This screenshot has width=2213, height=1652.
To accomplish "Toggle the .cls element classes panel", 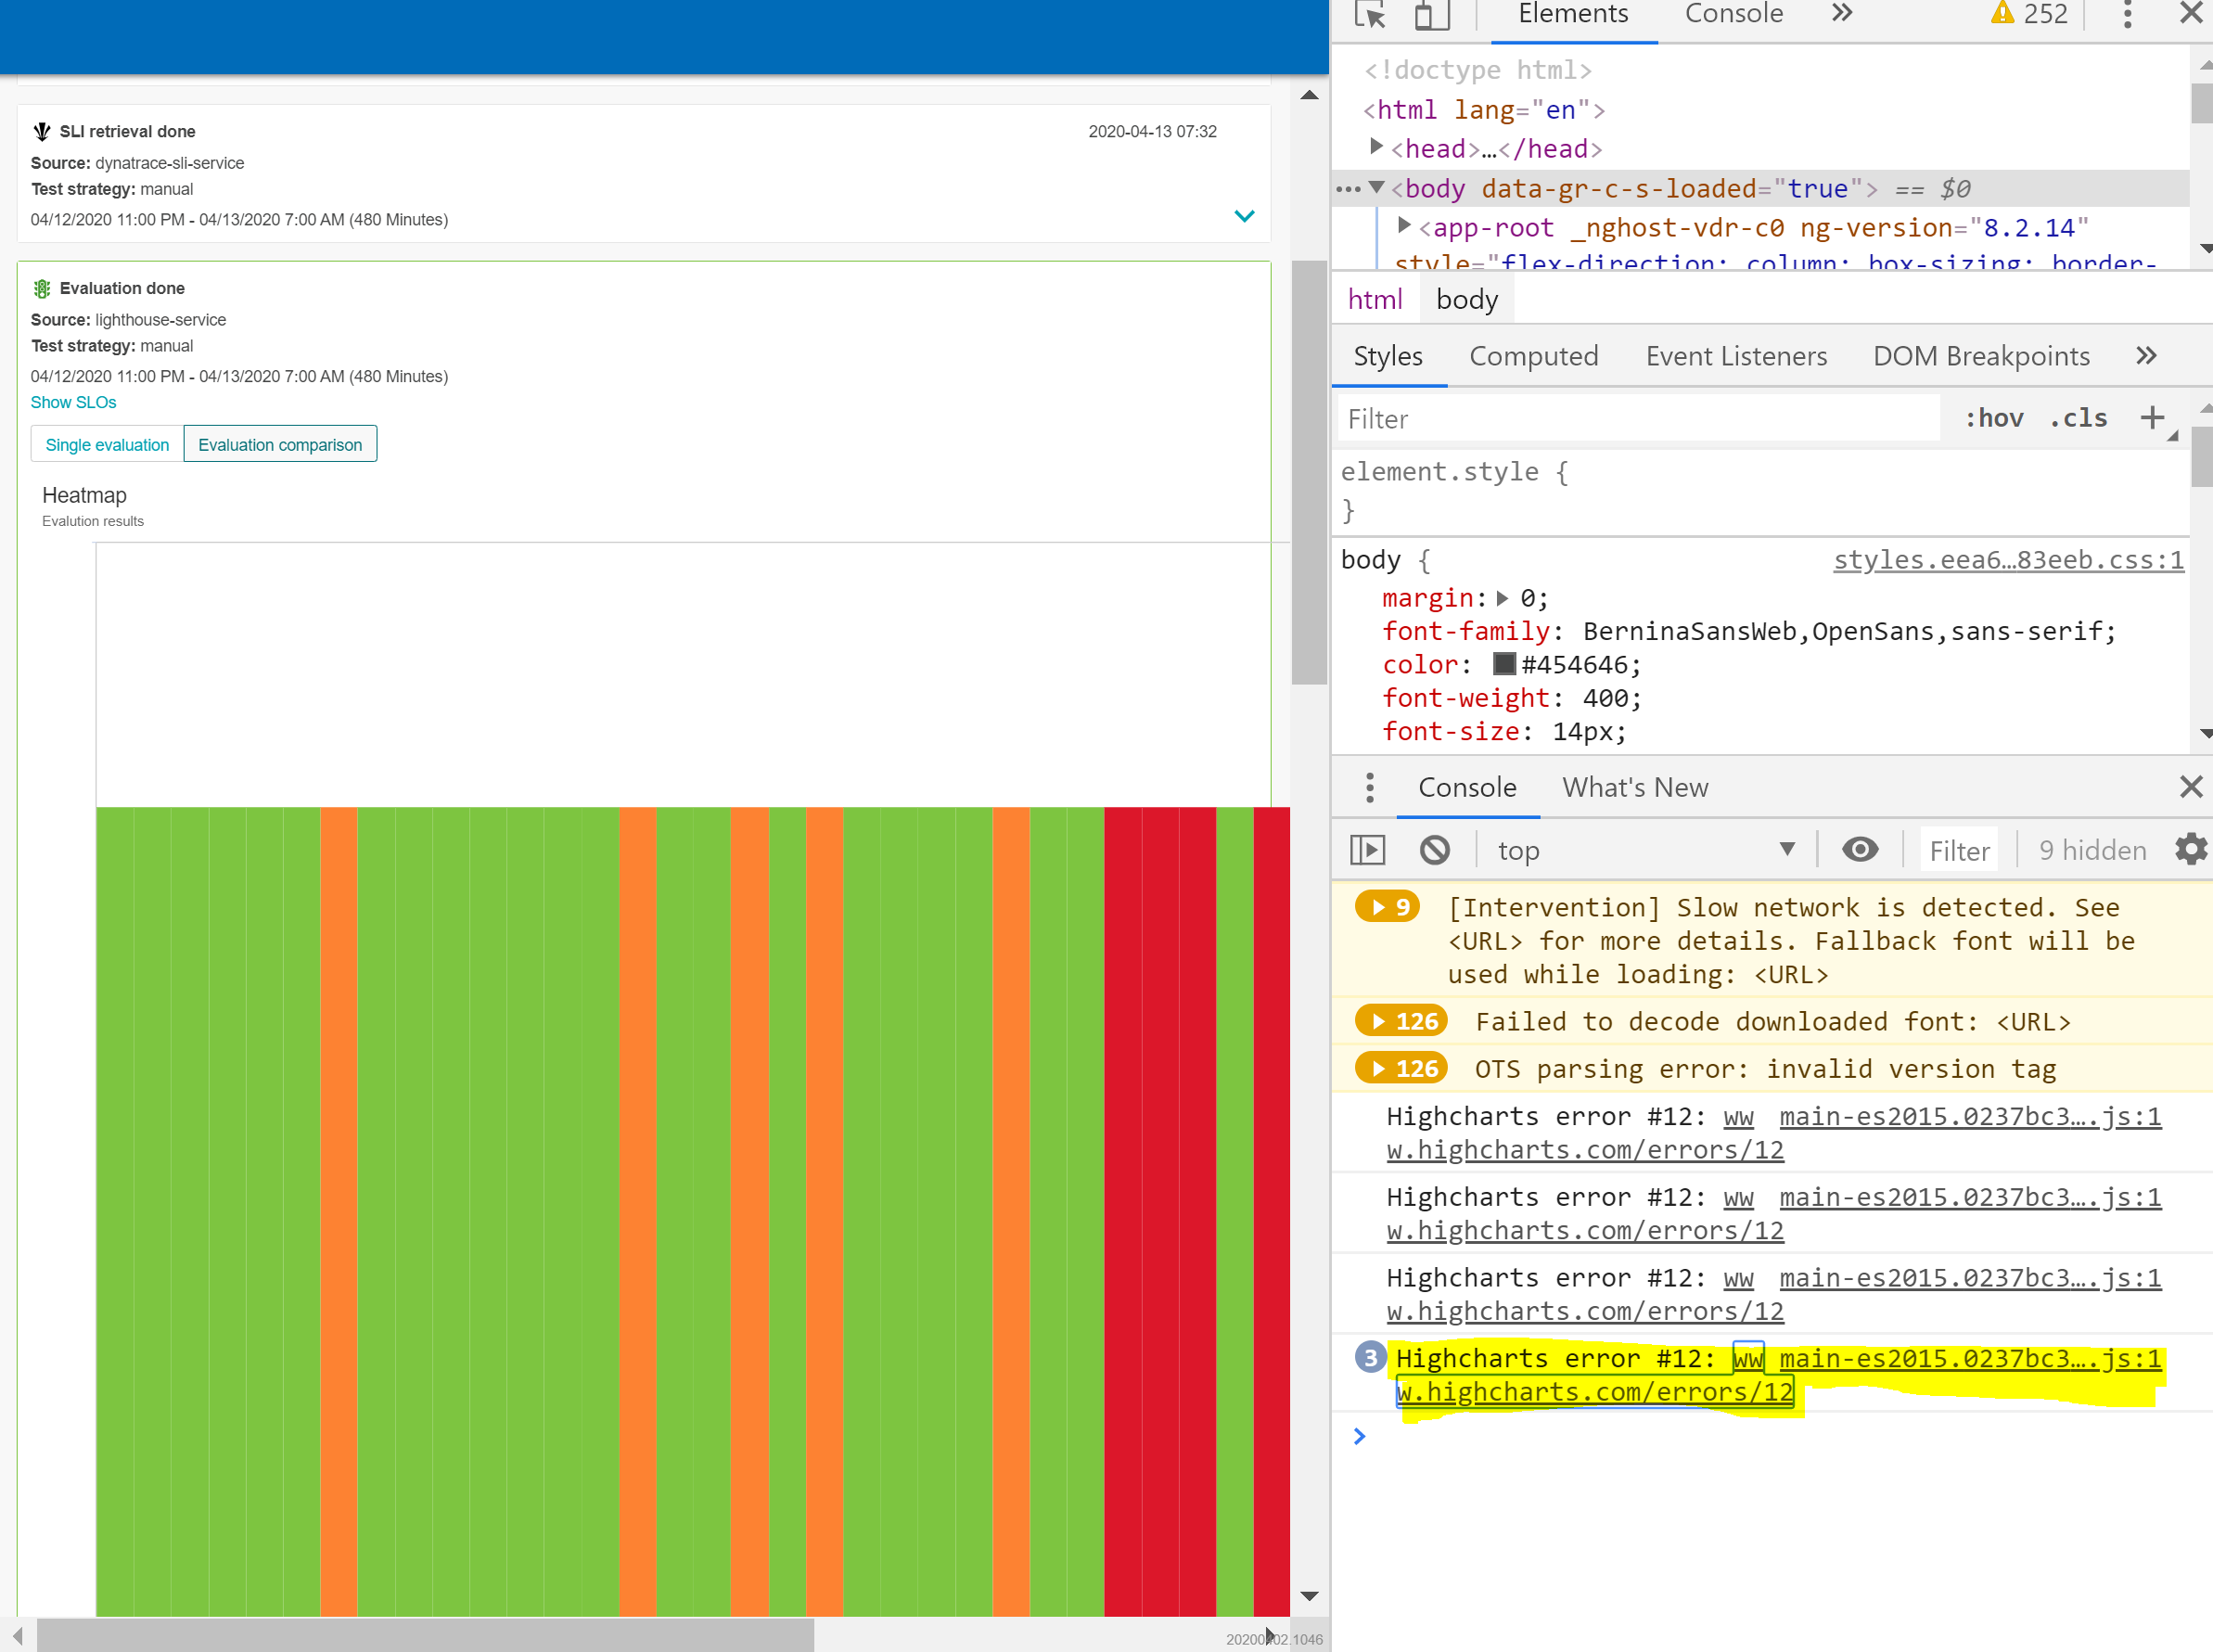I will click(2078, 418).
